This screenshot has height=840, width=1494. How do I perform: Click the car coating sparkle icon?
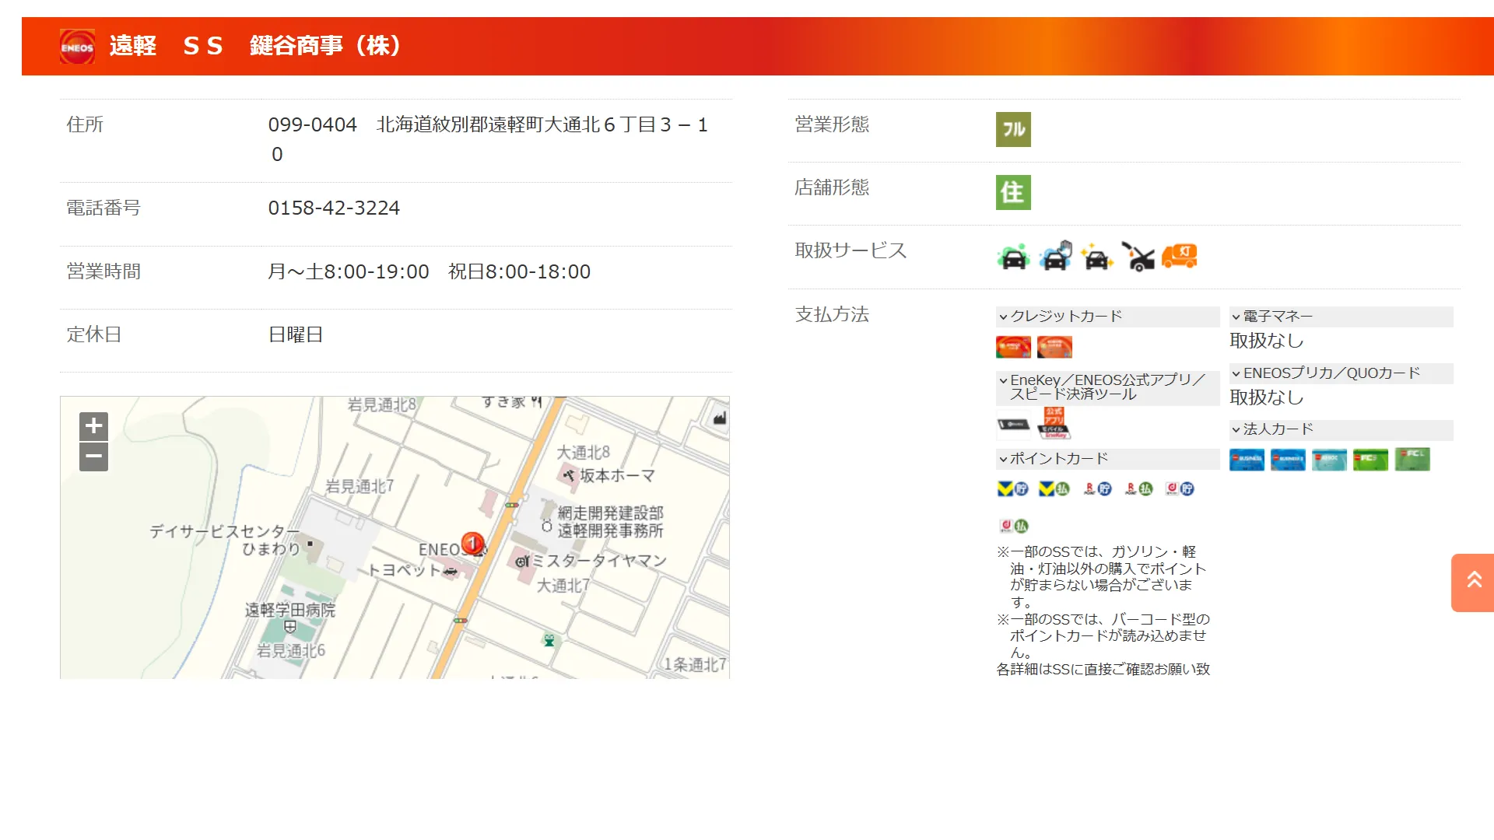[1096, 256]
